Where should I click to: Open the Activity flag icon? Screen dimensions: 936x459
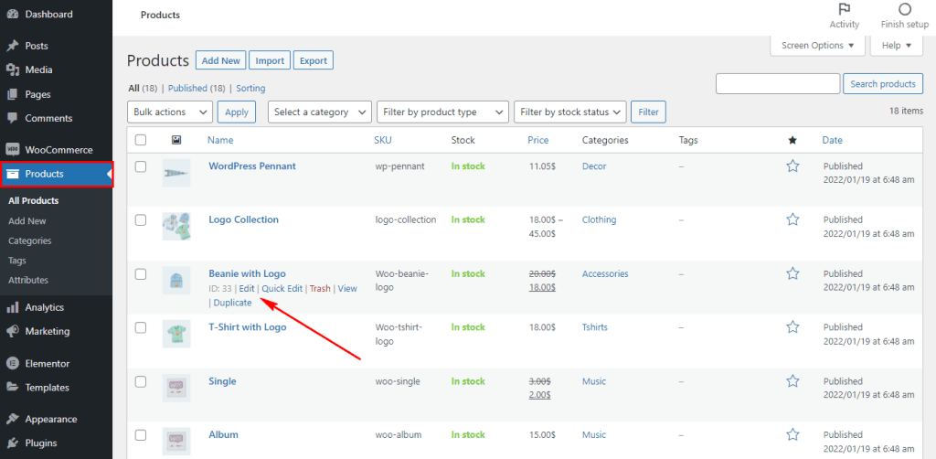point(844,9)
